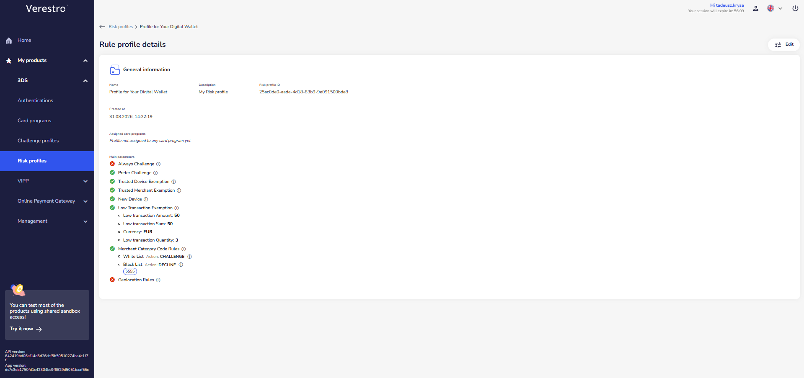Click the UK flag language icon
804x378 pixels.
coord(770,8)
